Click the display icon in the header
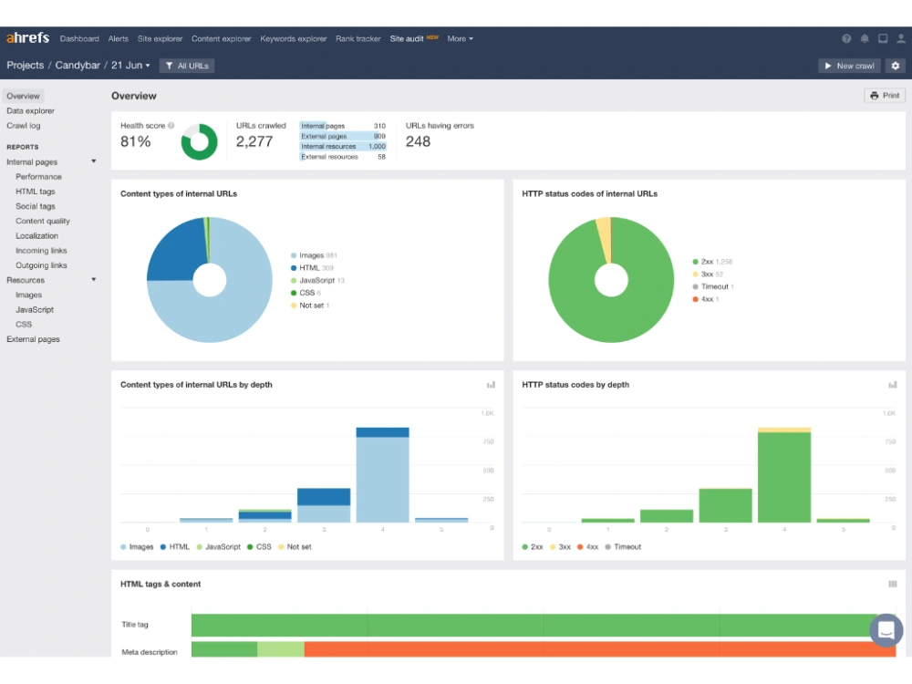Image resolution: width=912 pixels, height=684 pixels. click(x=883, y=38)
